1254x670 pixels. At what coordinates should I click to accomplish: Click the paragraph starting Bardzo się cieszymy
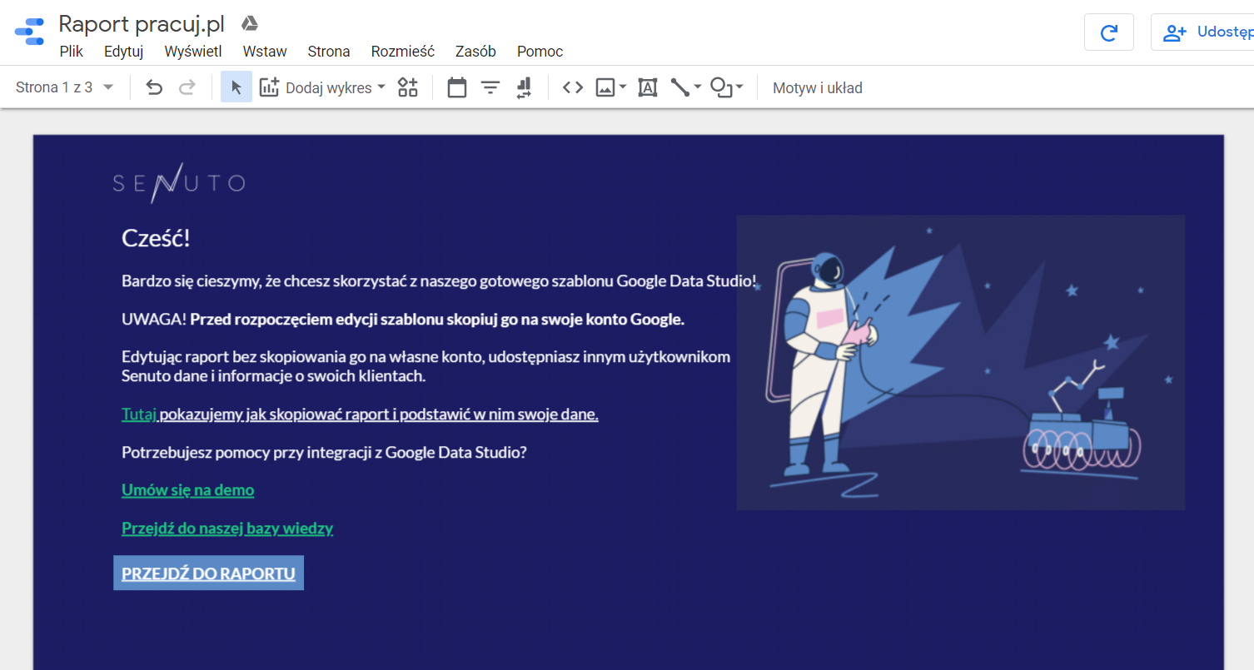coord(439,281)
